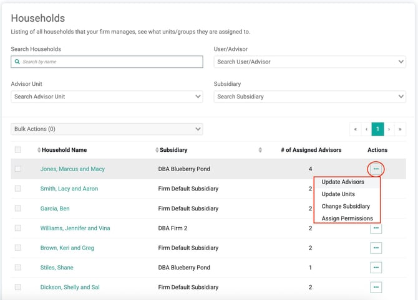Toggle the select-all checkbox in table header

(x=17, y=149)
